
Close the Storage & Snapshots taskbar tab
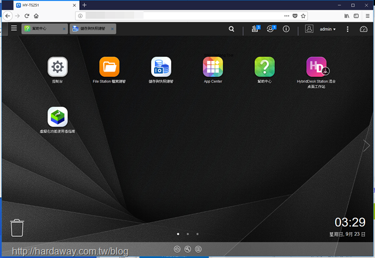(112, 29)
